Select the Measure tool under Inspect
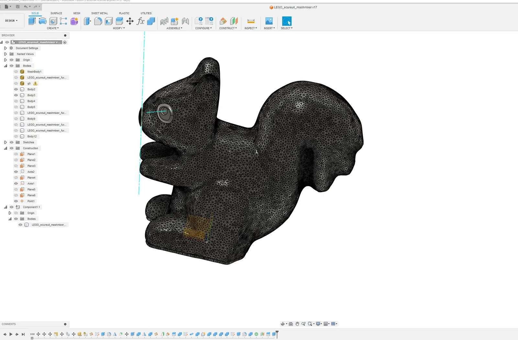Screen dimensions: 518x340 click(x=251, y=21)
